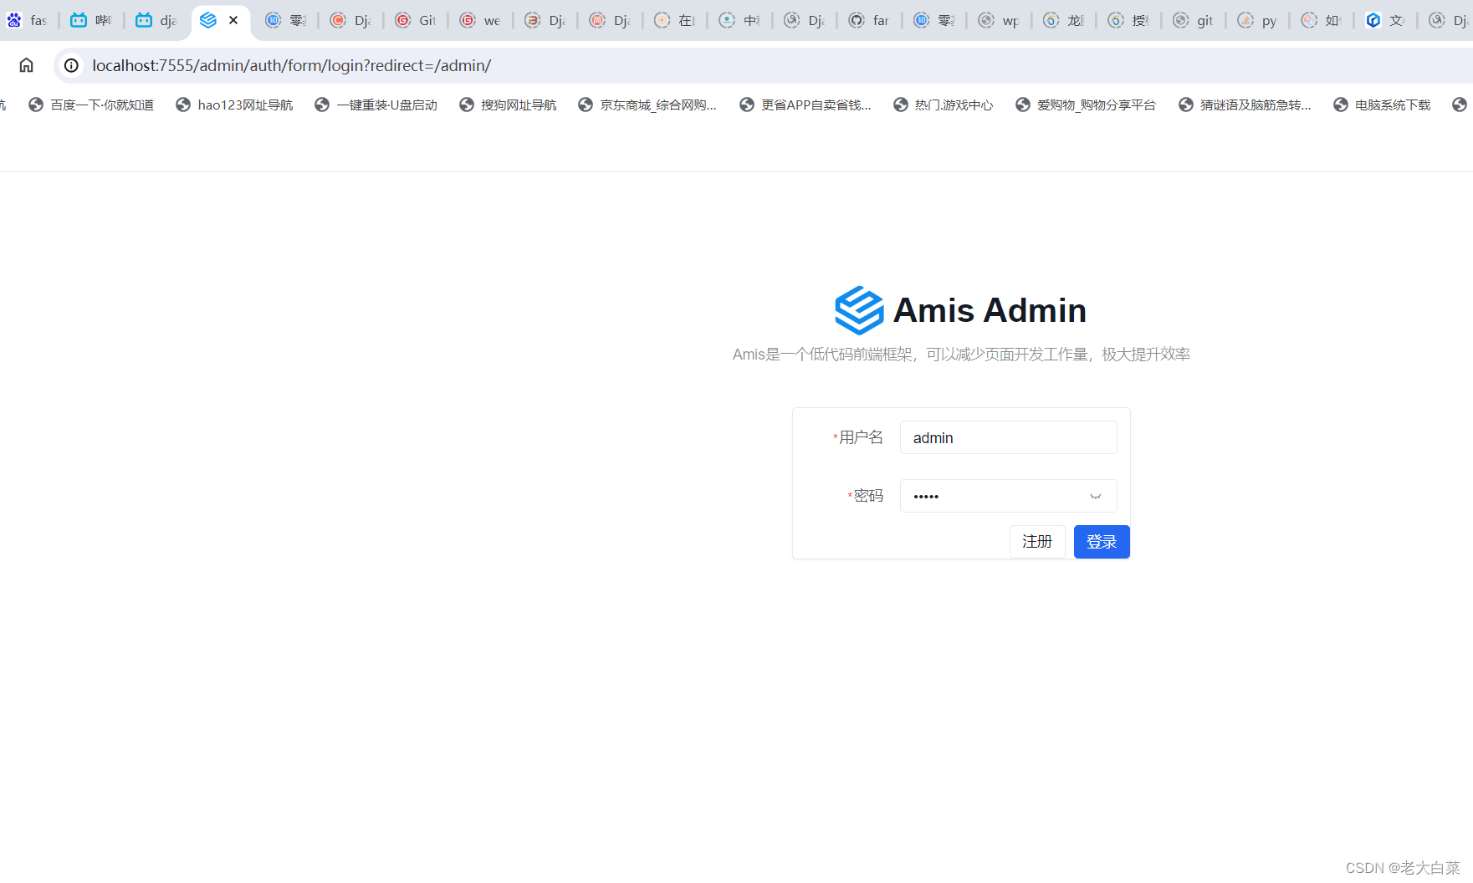1473x883 pixels.
Task: Open the 京东商城 bookmark
Action: [x=648, y=105]
